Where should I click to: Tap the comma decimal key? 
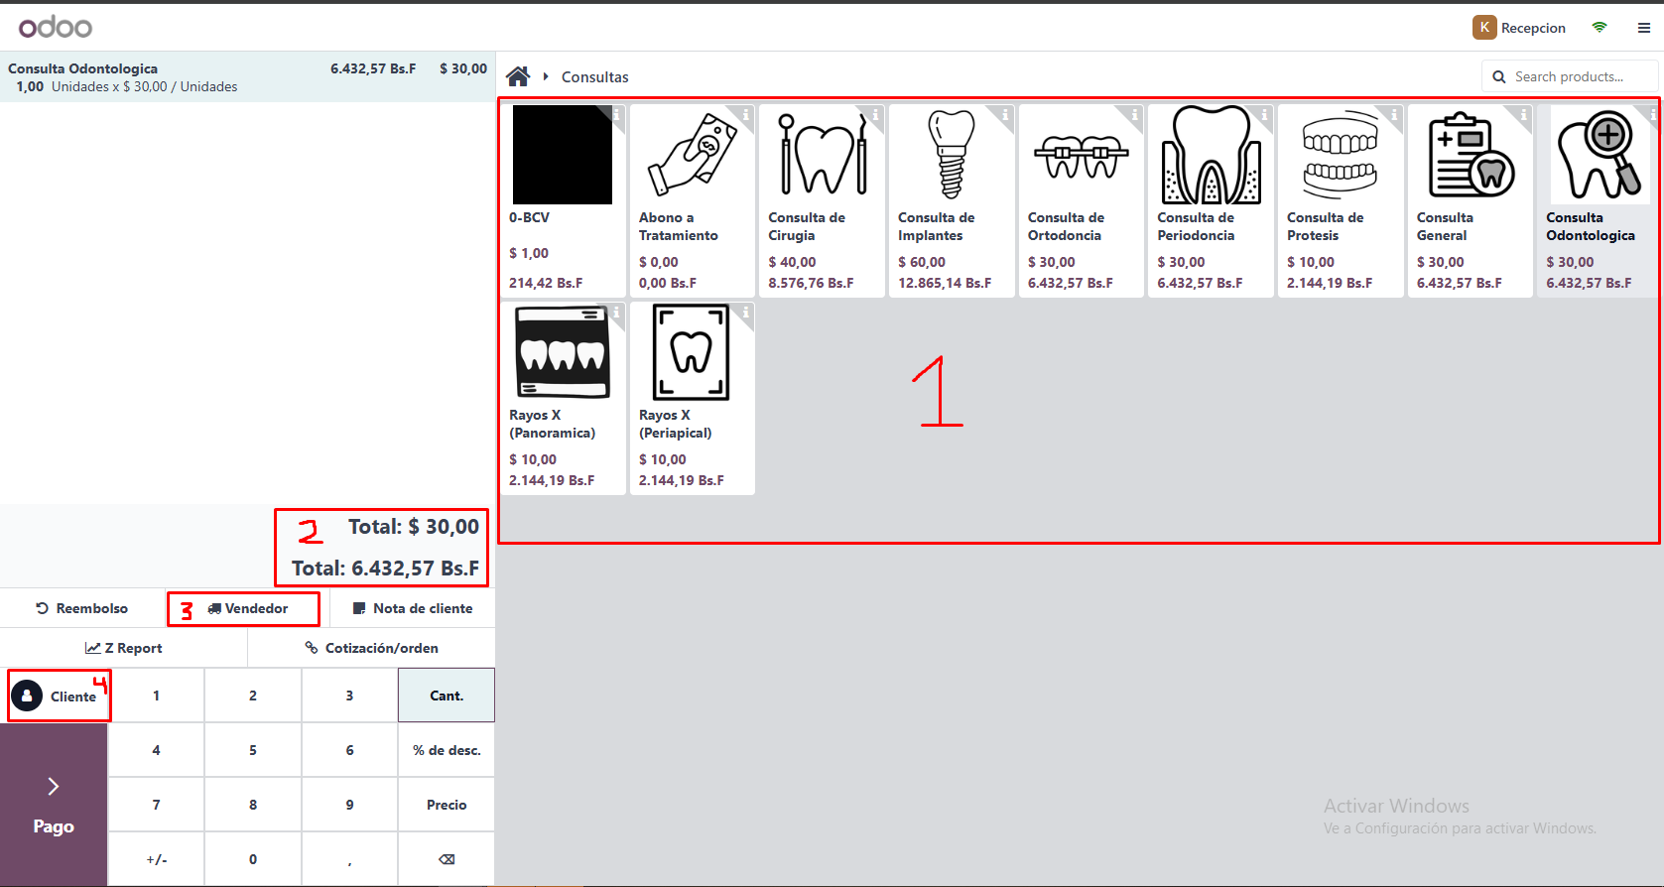pyautogui.click(x=349, y=859)
